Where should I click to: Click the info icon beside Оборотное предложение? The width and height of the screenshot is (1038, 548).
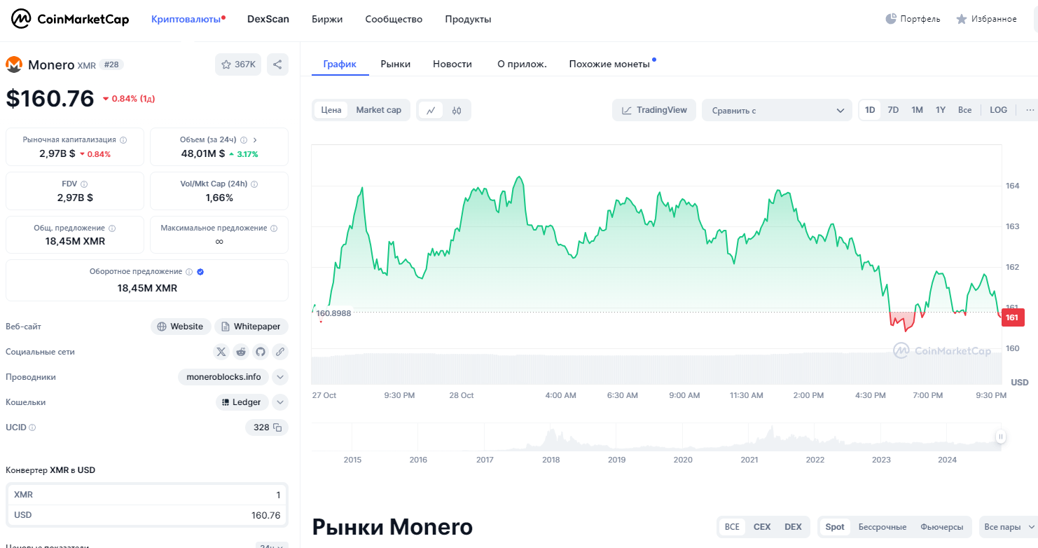point(189,272)
